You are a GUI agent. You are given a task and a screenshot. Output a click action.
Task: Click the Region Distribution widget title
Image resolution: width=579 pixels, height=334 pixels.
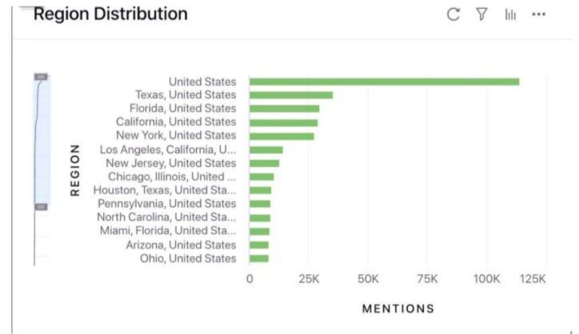(110, 14)
